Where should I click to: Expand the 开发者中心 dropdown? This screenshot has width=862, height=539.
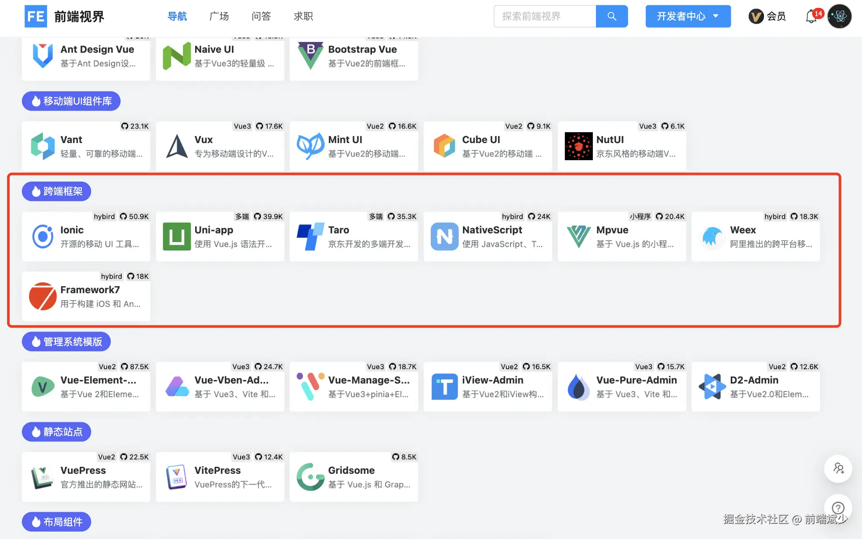coord(688,16)
